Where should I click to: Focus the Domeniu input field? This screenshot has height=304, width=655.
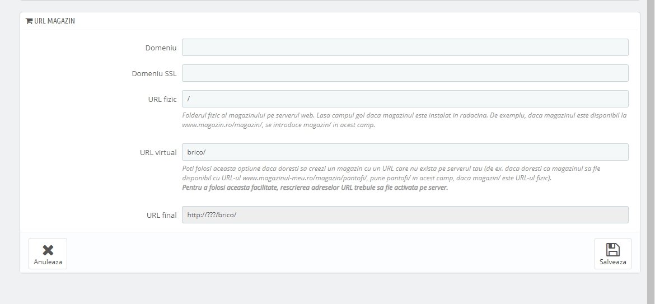[405, 48]
